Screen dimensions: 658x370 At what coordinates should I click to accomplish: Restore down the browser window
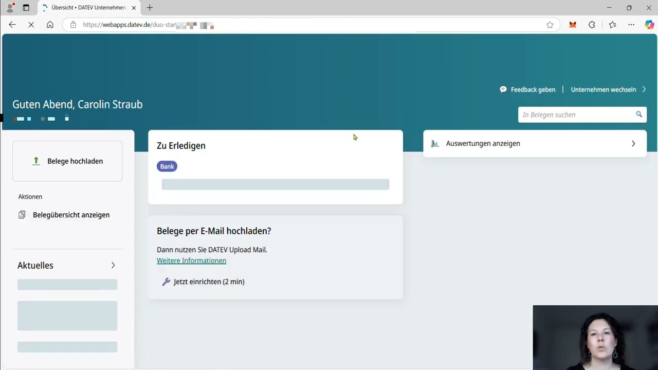point(629,8)
